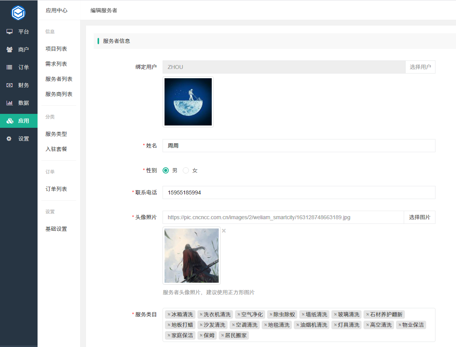Go to 项目列表
Image resolution: width=456 pixels, height=347 pixels.
[56, 49]
